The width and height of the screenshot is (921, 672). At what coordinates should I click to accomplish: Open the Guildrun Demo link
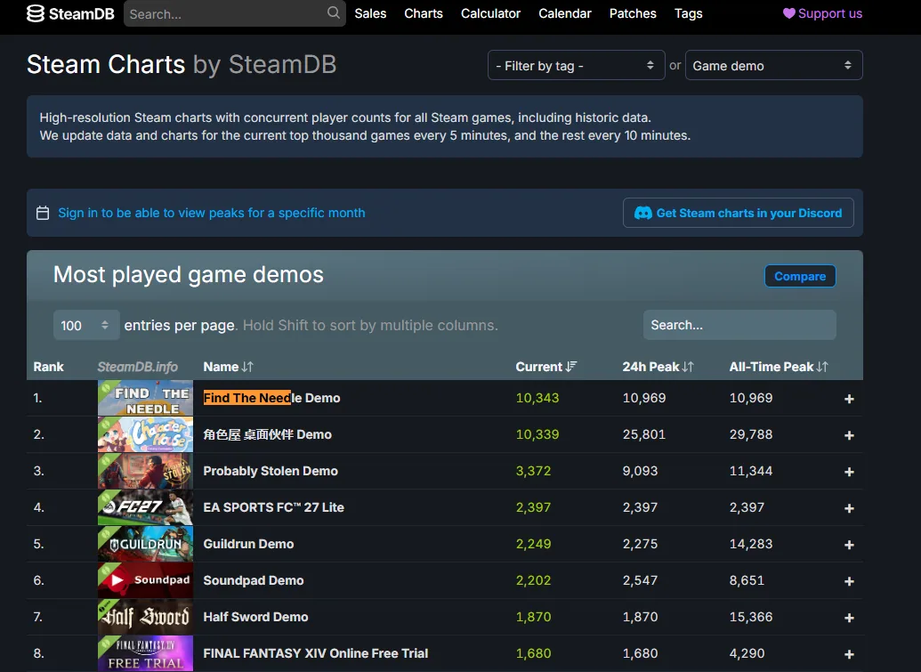[x=248, y=543]
